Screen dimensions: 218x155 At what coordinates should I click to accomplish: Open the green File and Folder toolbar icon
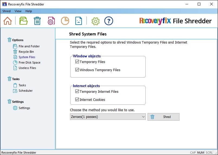(x=24, y=21)
